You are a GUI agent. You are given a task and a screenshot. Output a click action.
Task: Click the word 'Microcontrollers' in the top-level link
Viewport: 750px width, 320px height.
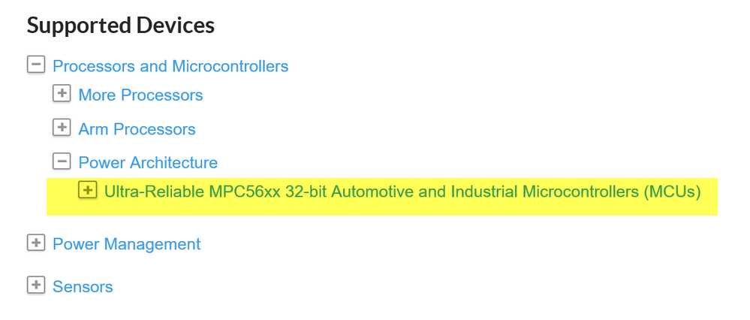coord(230,66)
